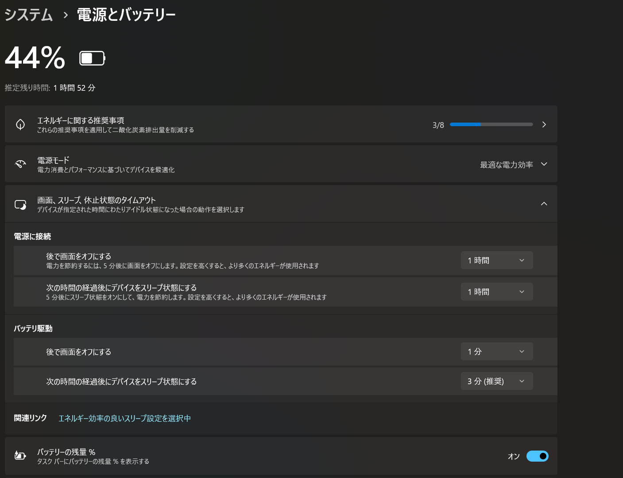Click the 3/8 recommendations progress bar
Viewport: 623px width, 478px height.
[491, 124]
